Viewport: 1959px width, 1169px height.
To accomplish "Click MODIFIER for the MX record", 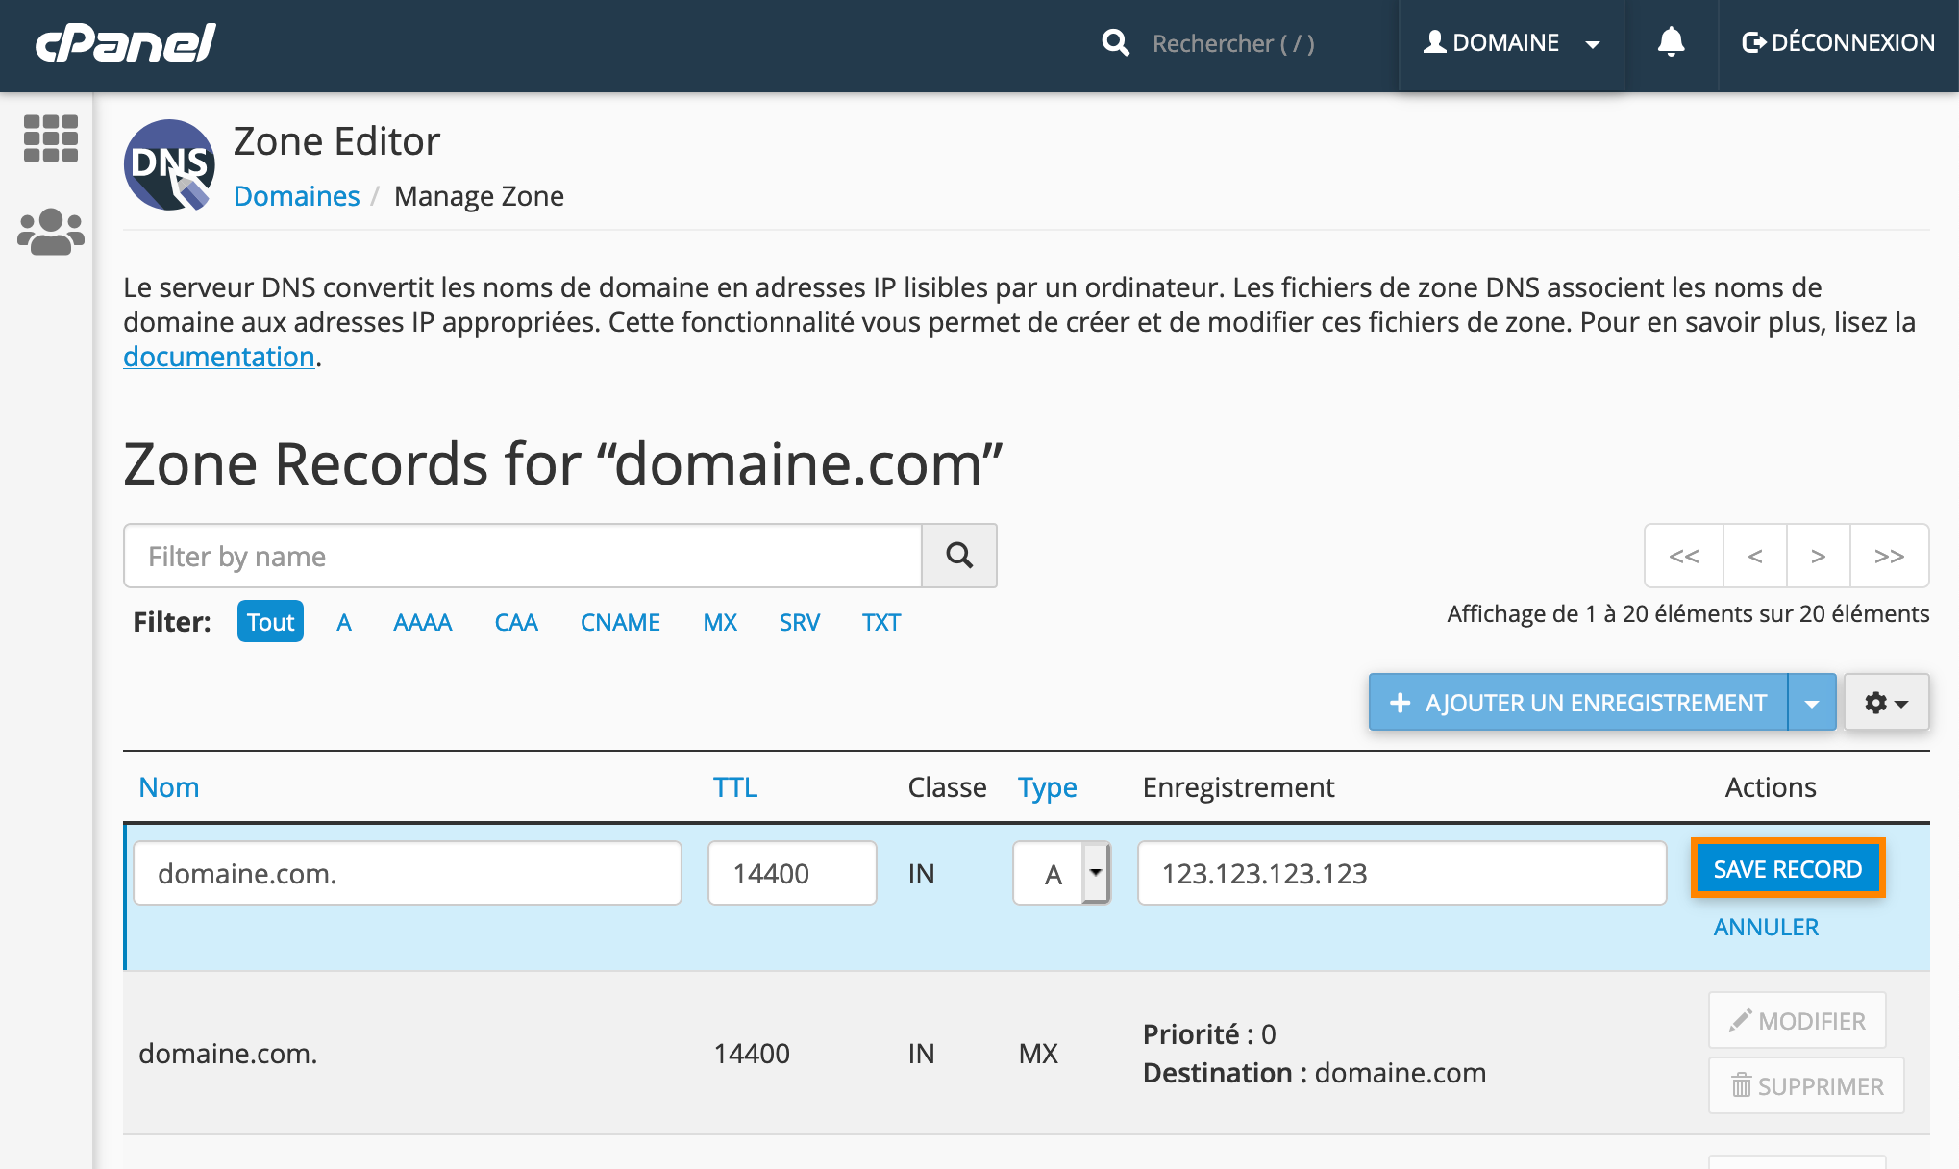I will pyautogui.click(x=1798, y=1020).
